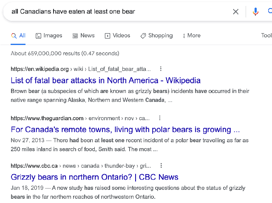Viewport: 272px width, 203px height.
Task: Open the Tools filter options
Action: click(266, 36)
